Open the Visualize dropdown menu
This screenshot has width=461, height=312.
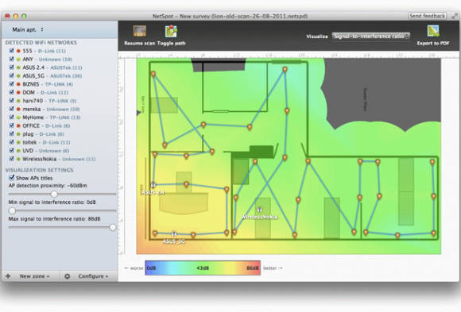[x=370, y=37]
